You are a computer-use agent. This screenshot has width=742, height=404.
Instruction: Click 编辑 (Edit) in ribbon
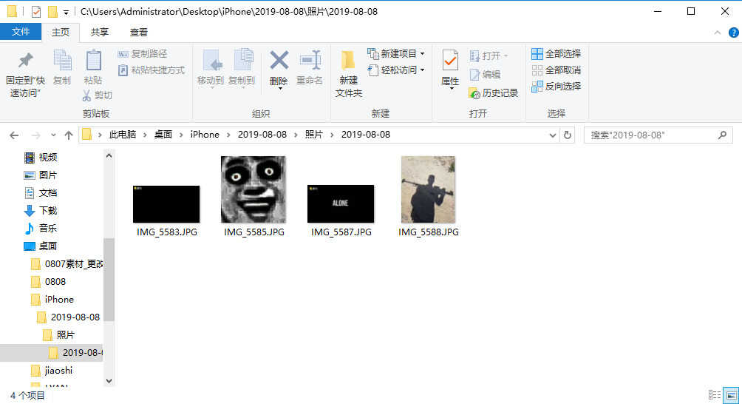pyautogui.click(x=485, y=74)
